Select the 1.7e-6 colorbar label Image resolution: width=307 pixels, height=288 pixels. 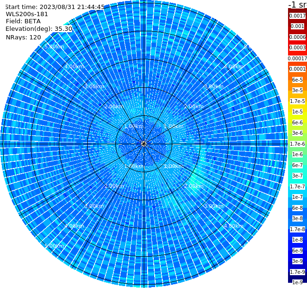298,144
